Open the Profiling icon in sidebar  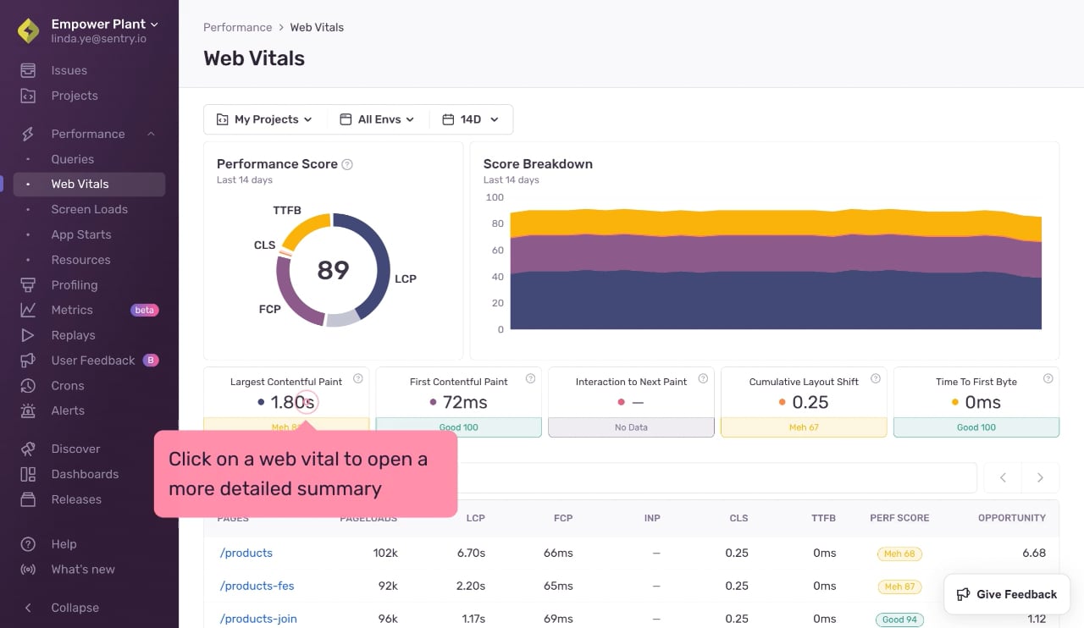click(x=28, y=285)
